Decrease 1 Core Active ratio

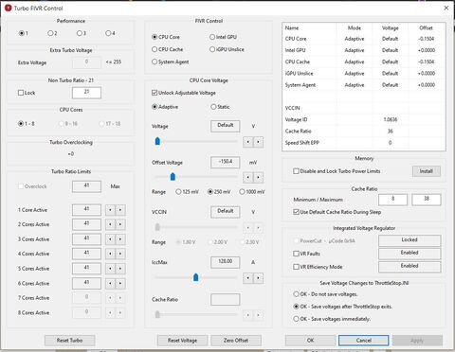[110, 210]
